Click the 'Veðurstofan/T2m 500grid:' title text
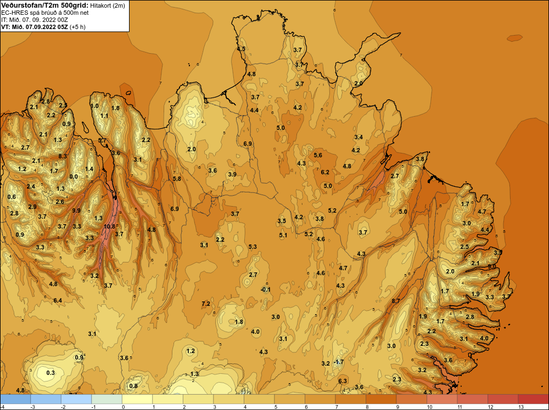 point(45,5)
